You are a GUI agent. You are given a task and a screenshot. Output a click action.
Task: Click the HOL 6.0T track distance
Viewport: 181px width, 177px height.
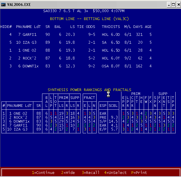111,58
